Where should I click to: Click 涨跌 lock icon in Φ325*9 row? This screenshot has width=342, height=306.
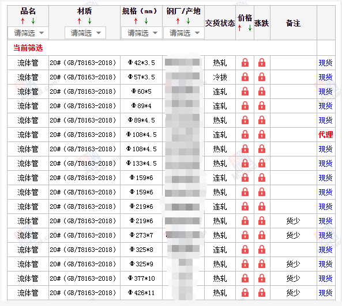point(262,264)
